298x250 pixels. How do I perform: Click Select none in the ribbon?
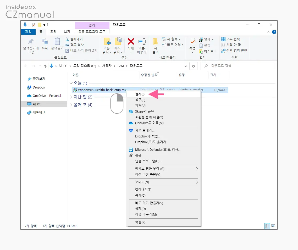[231, 45]
